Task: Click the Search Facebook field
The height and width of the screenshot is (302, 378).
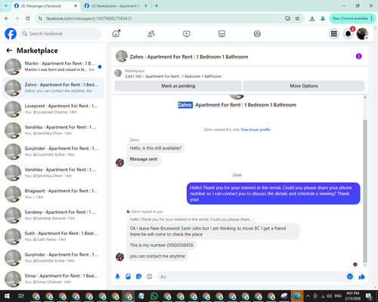Action: coord(60,34)
